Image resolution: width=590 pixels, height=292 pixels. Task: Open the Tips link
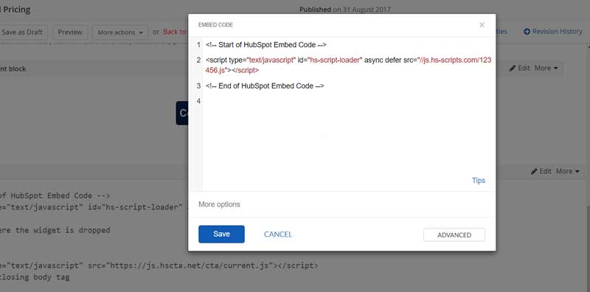point(478,181)
